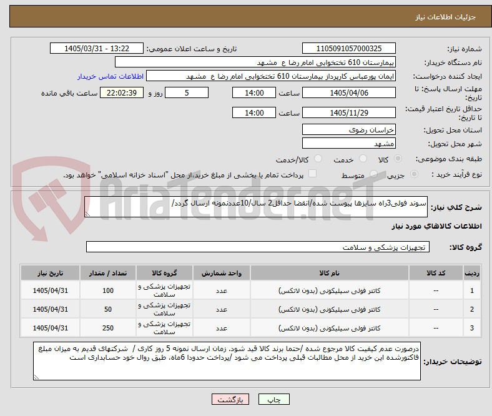The image size is (492, 416).
Task: Click the واحد شمارش column header
Action: pyautogui.click(x=222, y=273)
